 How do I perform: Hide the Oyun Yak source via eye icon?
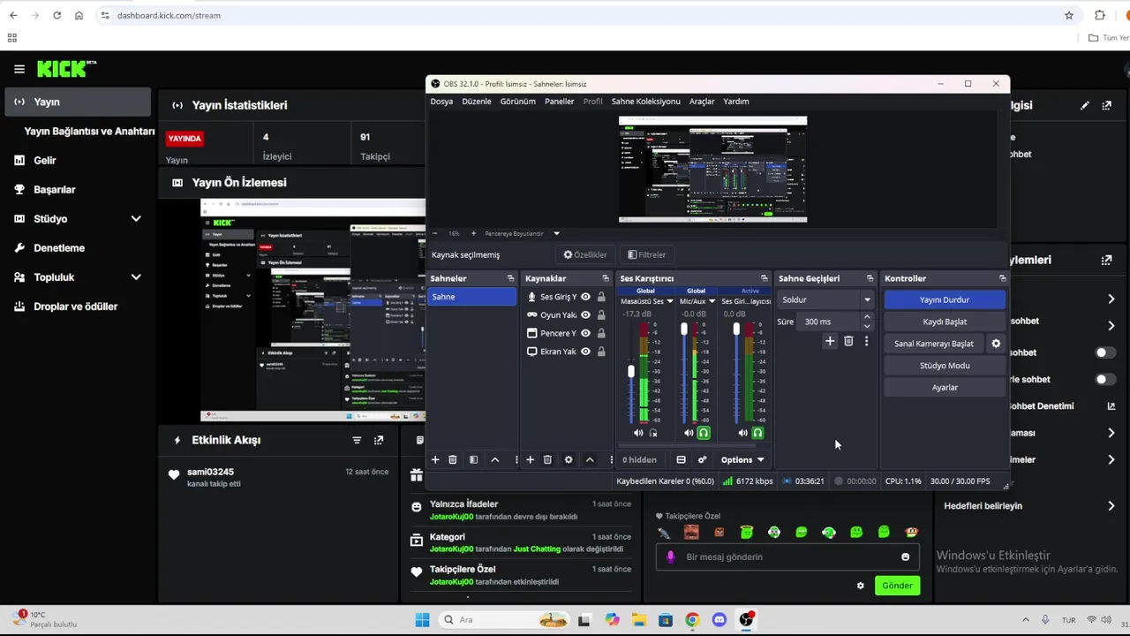click(585, 314)
